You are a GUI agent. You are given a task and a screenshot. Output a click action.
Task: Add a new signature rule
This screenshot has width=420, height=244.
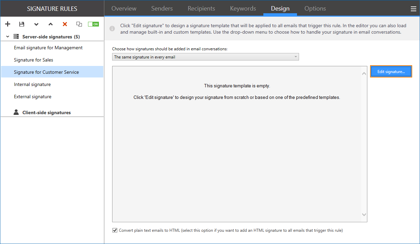point(7,24)
